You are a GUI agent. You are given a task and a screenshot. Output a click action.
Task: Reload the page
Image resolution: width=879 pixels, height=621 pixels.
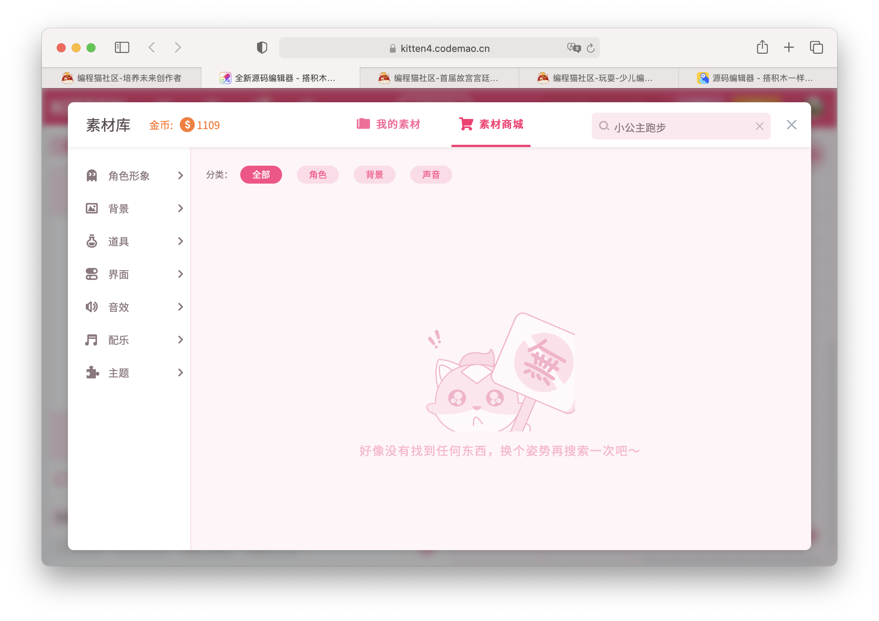591,48
